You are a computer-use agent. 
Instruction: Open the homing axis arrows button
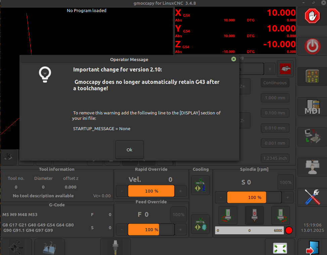(x=16, y=247)
